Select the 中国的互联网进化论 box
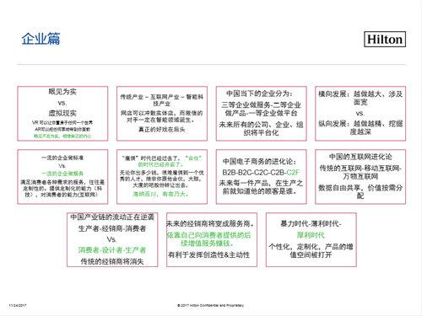The image size is (422, 316). 360,177
